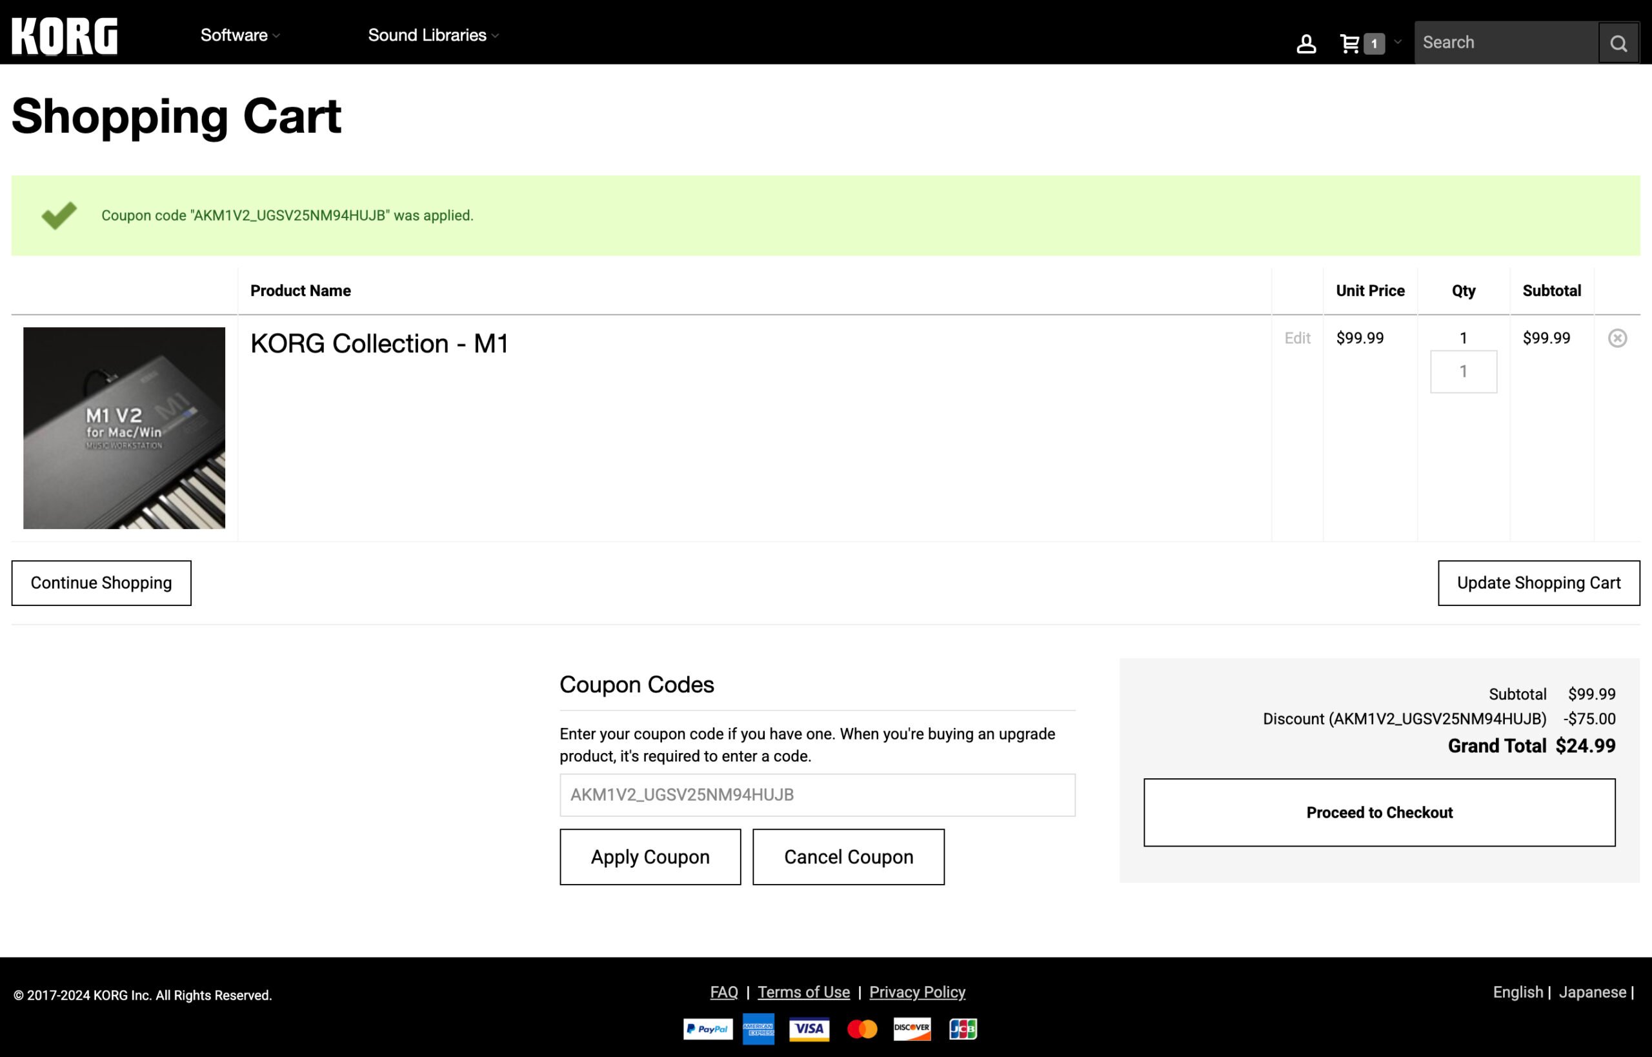Click Continue Shopping button
Screen dimensions: 1652x1057
pyautogui.click(x=101, y=583)
